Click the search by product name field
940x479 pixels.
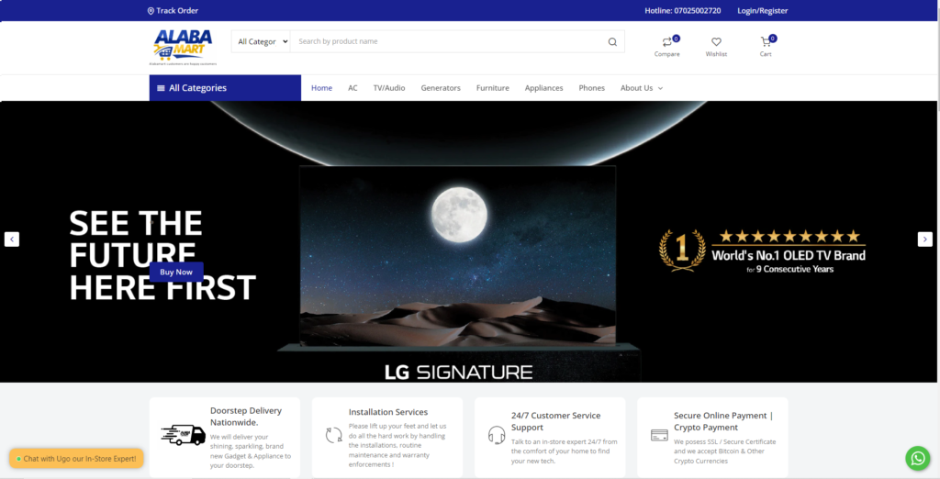tap(450, 42)
